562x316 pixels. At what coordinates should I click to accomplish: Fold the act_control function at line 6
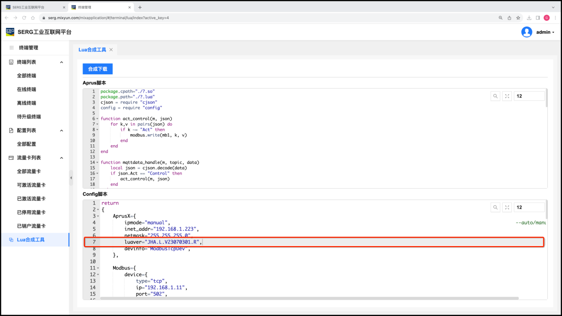(x=97, y=119)
